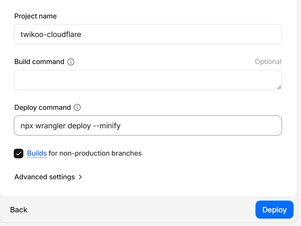The image size is (301, 226).
Task: Click the resize grip on Build command box
Action: (279, 87)
